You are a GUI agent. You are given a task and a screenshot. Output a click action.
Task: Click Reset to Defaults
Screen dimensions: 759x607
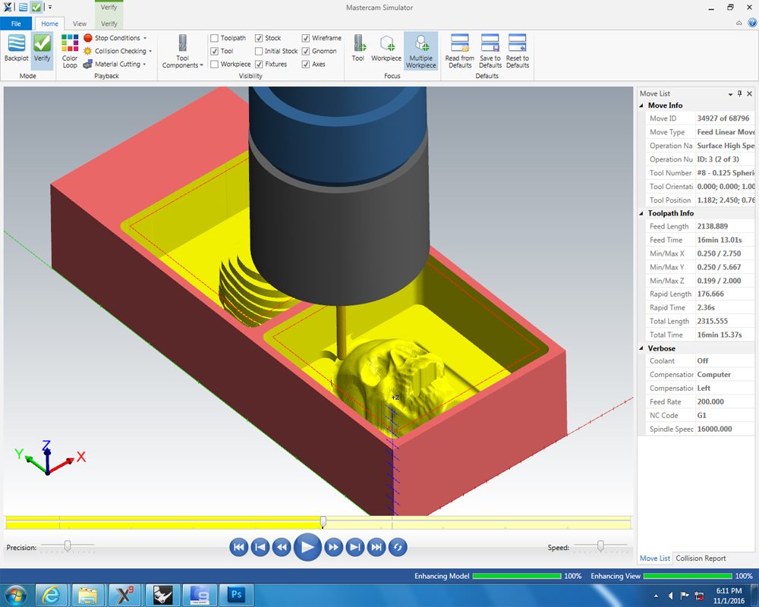tap(518, 52)
